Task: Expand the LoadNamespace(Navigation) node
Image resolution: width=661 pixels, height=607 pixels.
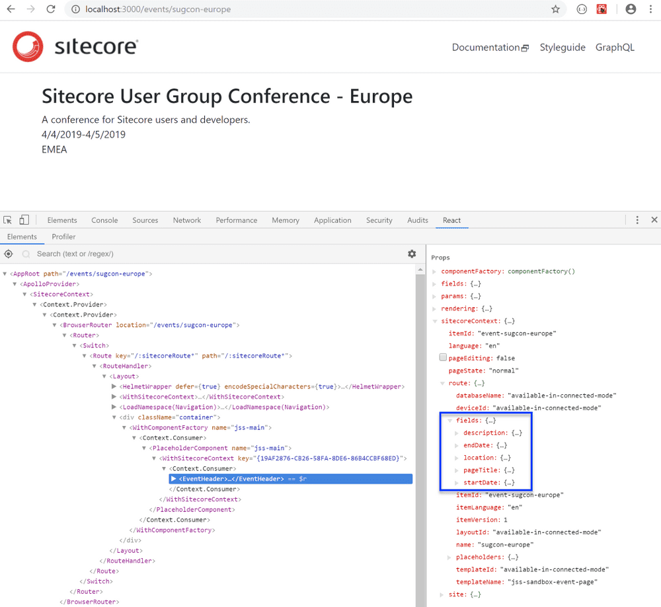Action: [114, 407]
